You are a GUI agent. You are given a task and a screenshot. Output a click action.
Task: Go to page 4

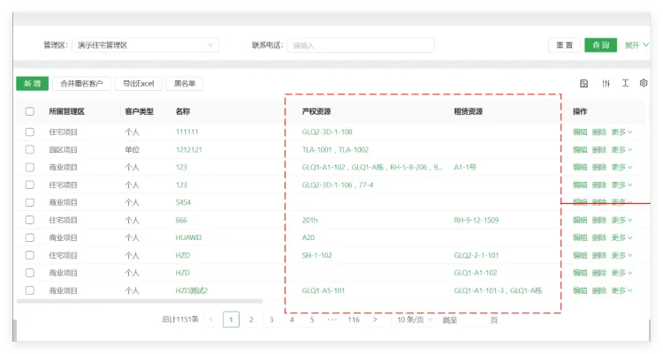tap(292, 320)
